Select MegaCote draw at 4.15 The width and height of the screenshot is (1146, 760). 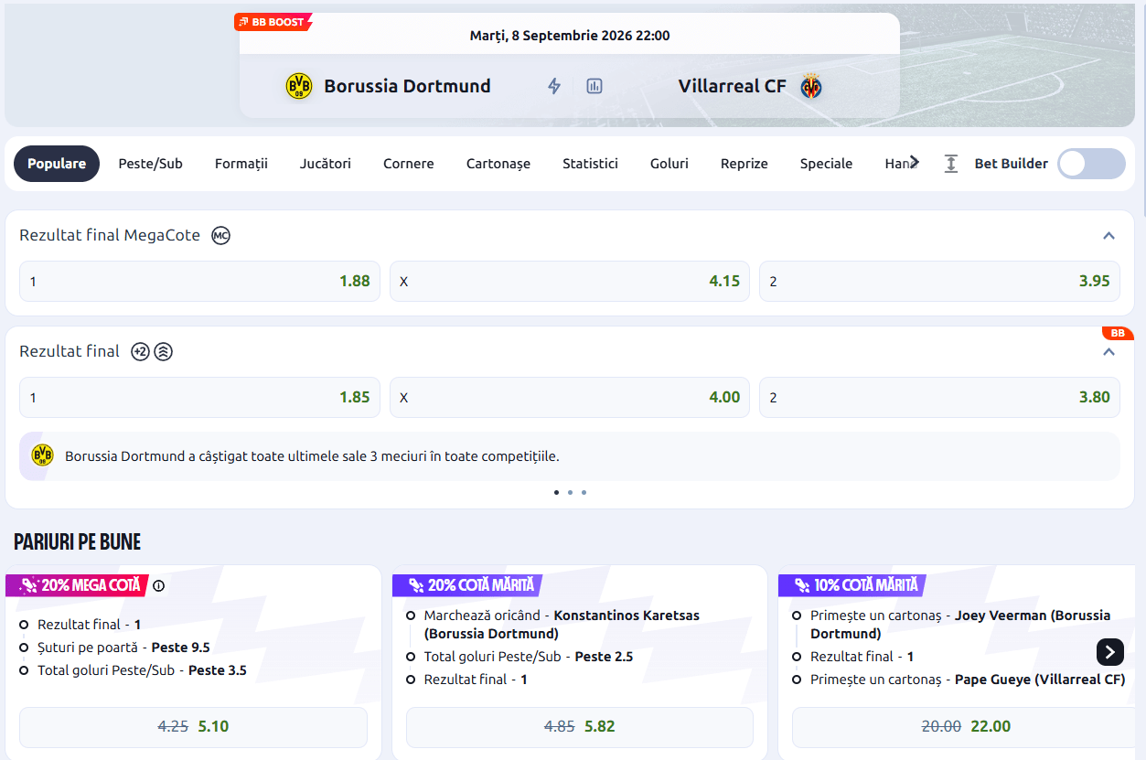570,282
